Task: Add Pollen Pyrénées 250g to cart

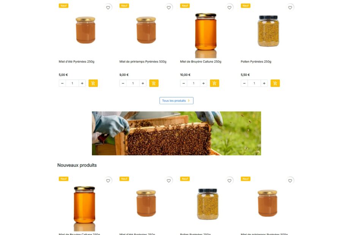Action: coord(275,83)
